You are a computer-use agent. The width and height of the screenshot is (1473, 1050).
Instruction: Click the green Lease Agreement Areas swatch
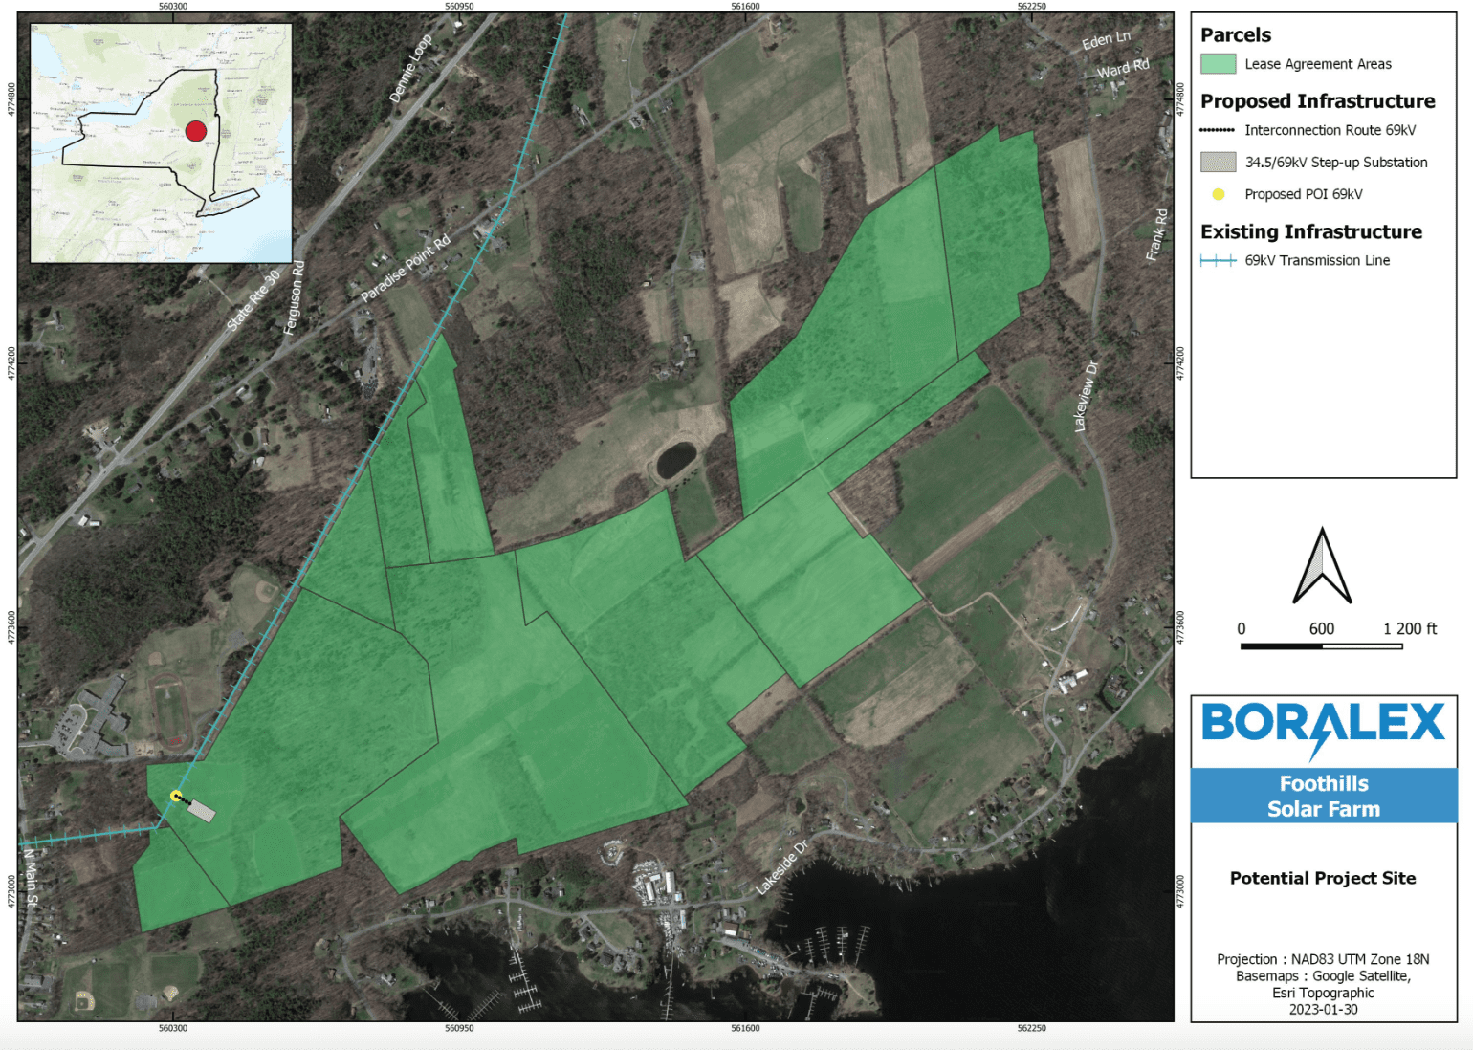1218,64
